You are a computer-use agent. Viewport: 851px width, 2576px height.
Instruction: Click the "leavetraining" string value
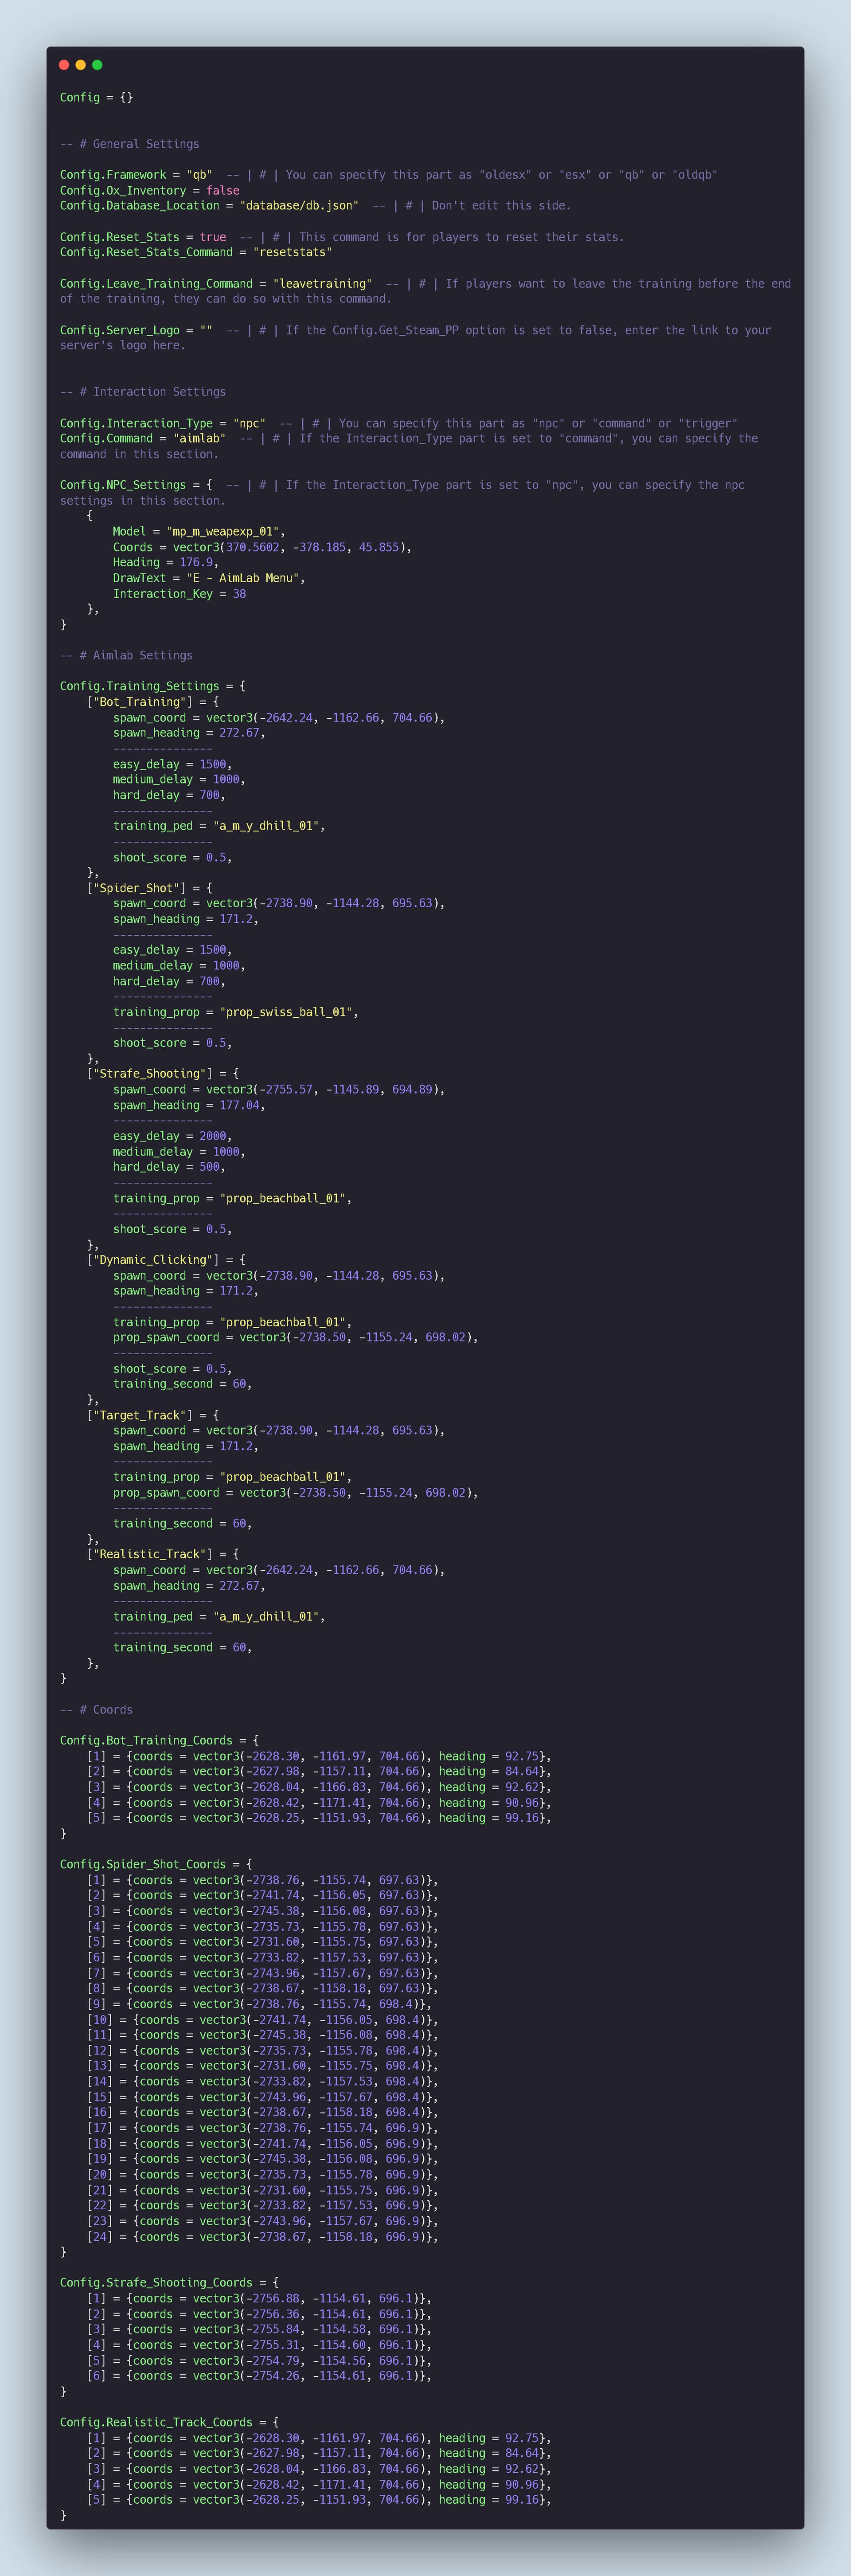pos(322,284)
